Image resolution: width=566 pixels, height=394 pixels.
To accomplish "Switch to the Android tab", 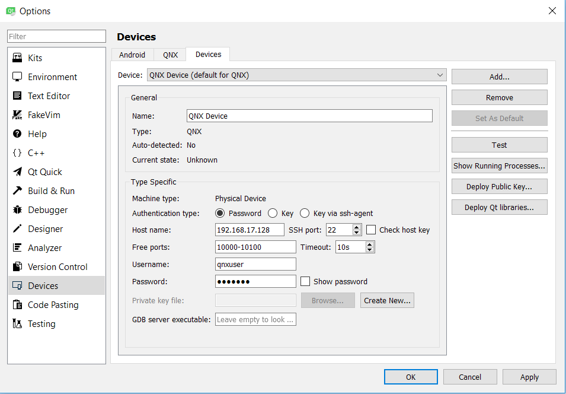I will [132, 55].
